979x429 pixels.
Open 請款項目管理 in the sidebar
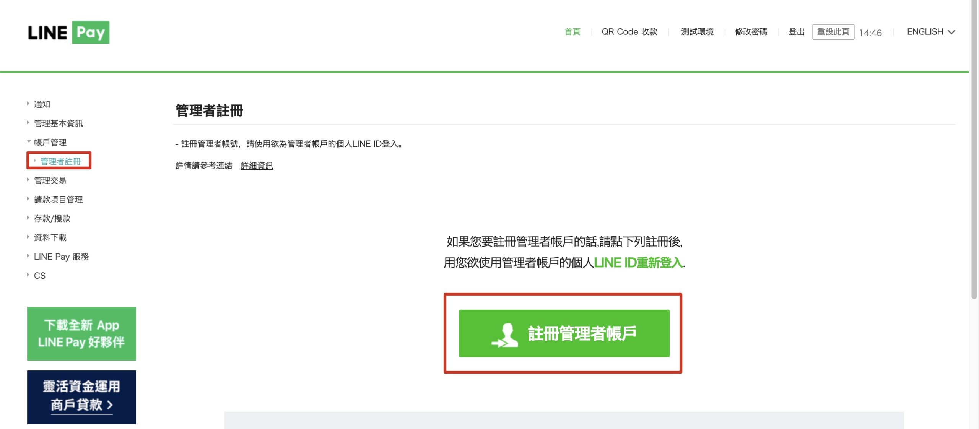[58, 200]
